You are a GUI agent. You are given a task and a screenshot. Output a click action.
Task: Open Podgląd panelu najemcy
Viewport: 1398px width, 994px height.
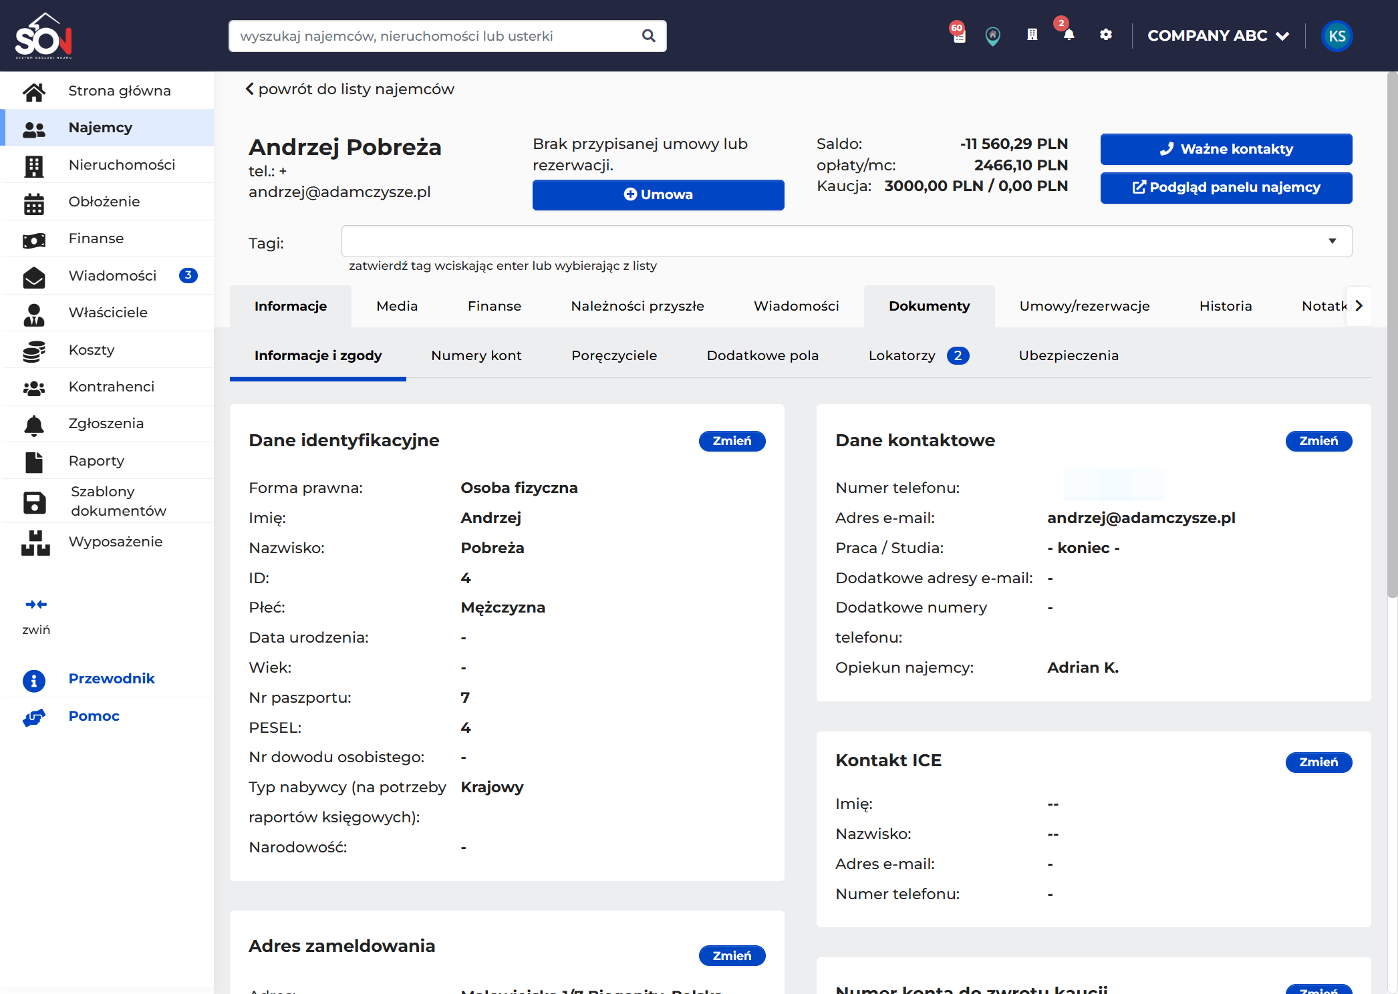1226,188
